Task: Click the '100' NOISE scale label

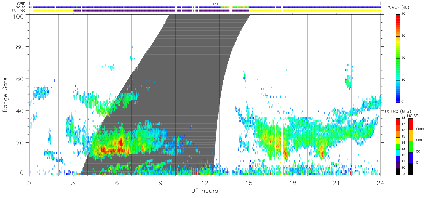Action: [417, 152]
